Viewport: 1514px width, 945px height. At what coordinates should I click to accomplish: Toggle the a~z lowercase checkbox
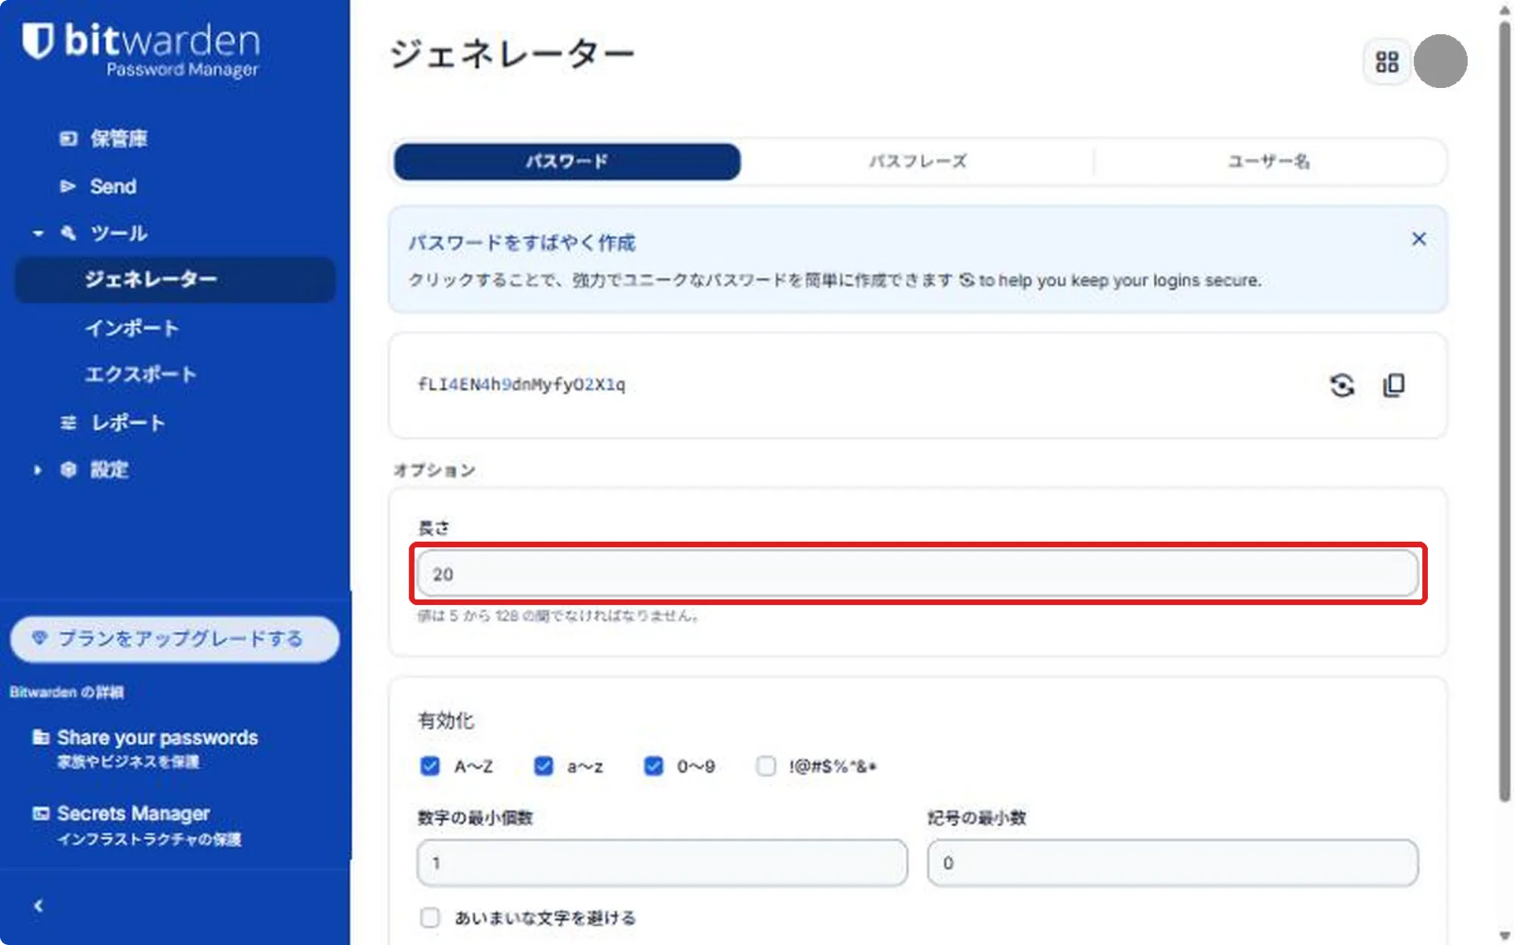coord(543,766)
